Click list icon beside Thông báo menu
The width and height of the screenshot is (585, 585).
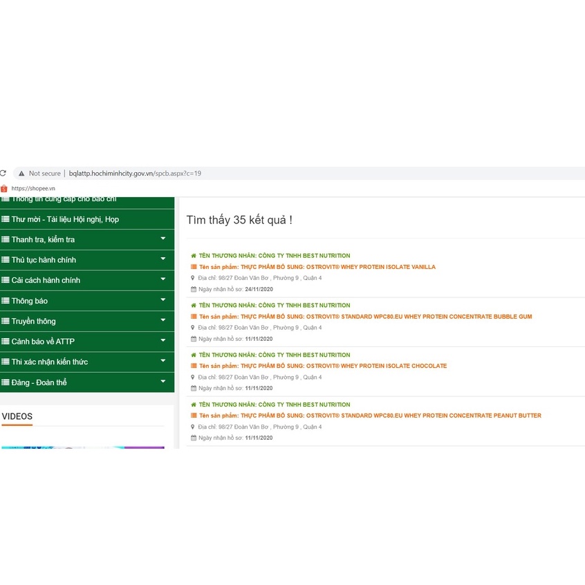6,301
